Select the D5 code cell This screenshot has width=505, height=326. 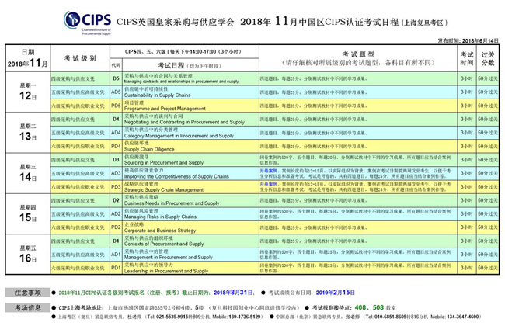click(x=116, y=78)
